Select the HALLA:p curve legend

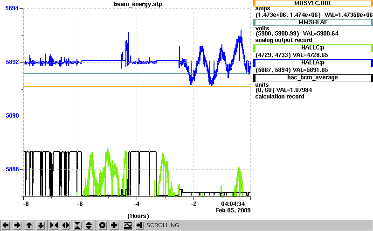coord(313,63)
